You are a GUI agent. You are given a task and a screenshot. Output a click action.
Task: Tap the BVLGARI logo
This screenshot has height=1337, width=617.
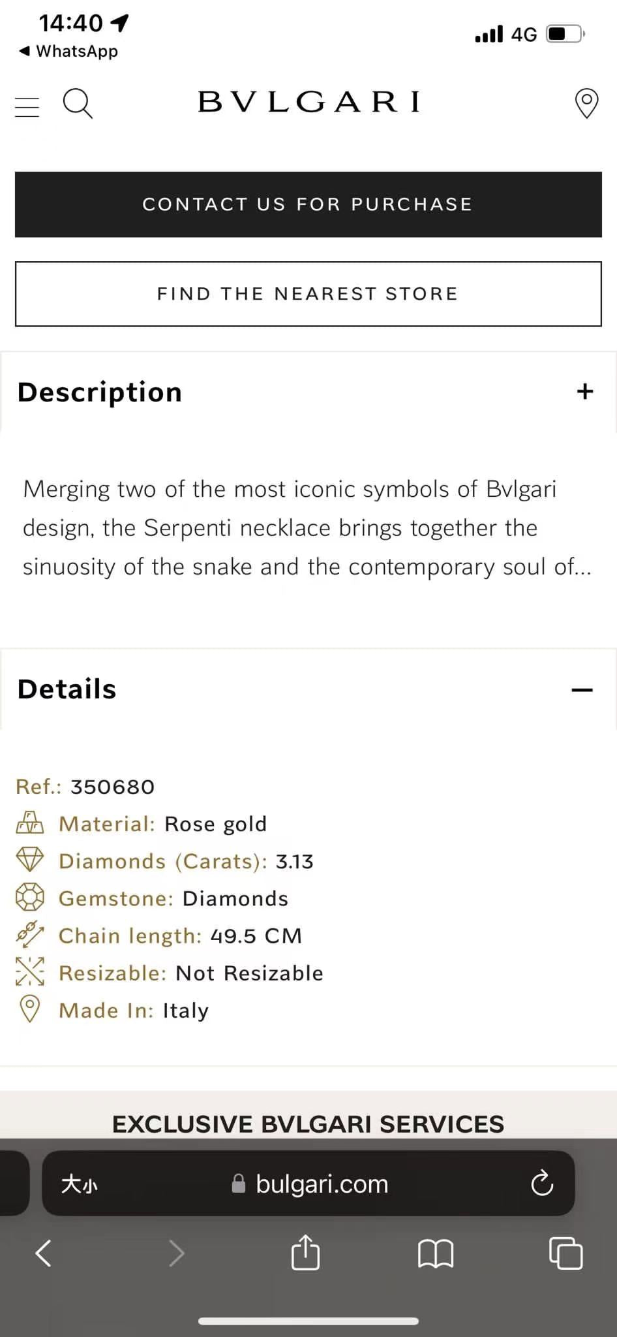pos(308,102)
